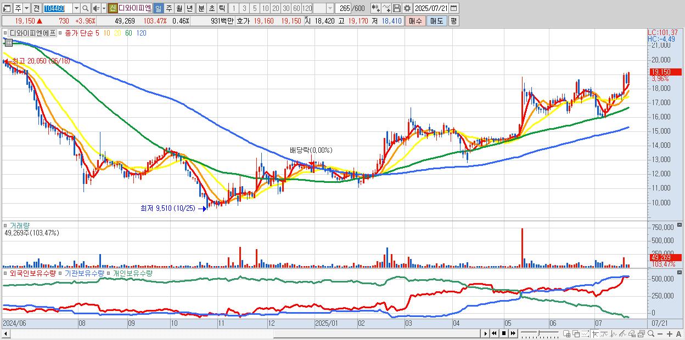Click the candle count field 265
The image size is (685, 340).
344,8
